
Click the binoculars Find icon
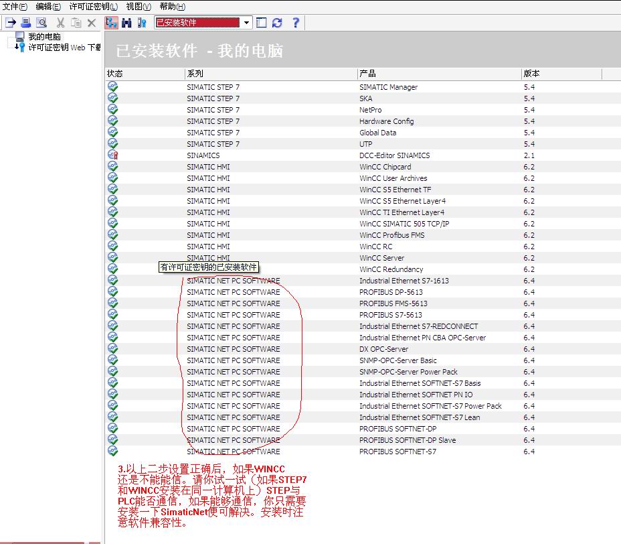point(126,23)
